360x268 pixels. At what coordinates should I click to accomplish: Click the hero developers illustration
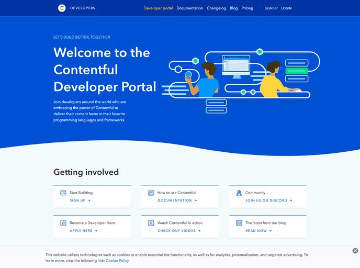pos(241,81)
